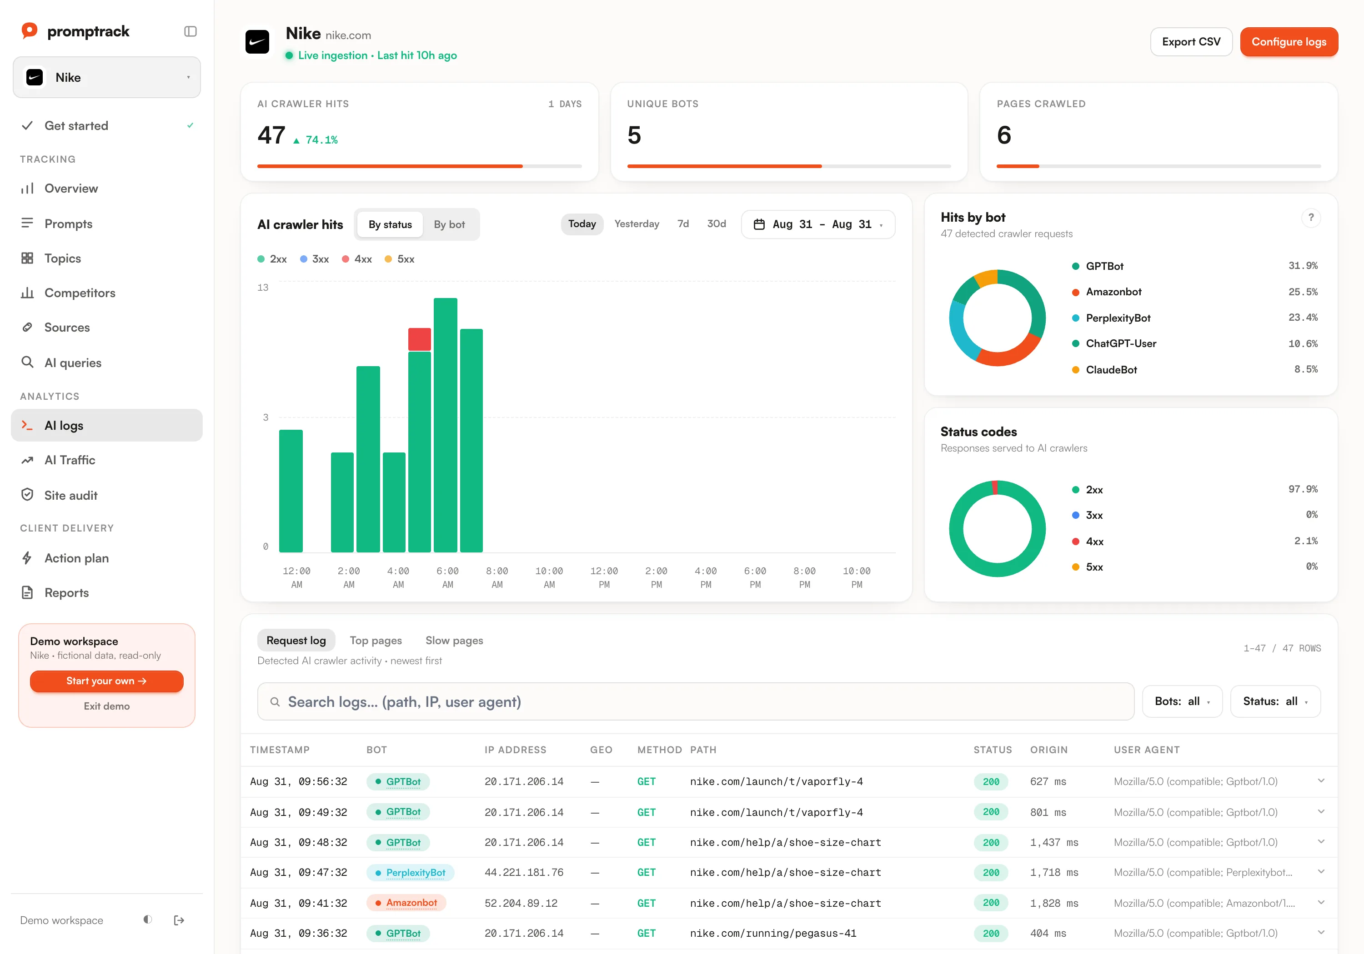The width and height of the screenshot is (1364, 954).
Task: Toggle the 5xx legend series
Action: point(400,259)
